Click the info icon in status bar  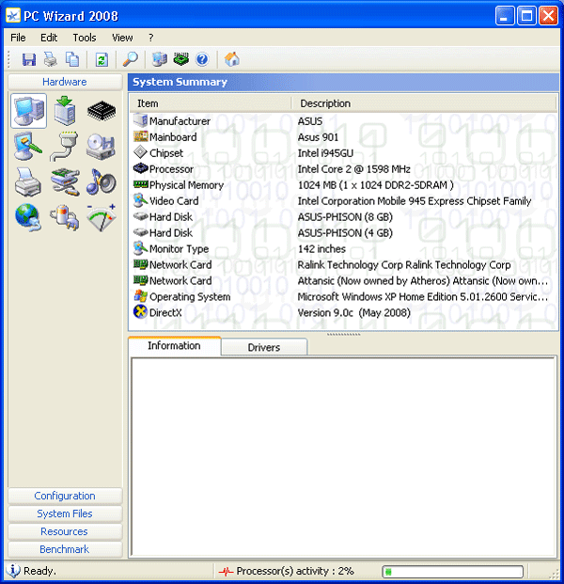click(x=13, y=571)
